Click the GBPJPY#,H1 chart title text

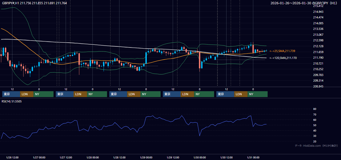pyautogui.click(x=35, y=3)
